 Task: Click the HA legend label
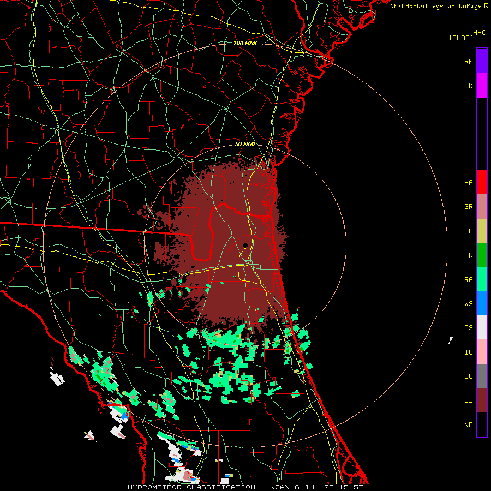click(468, 182)
